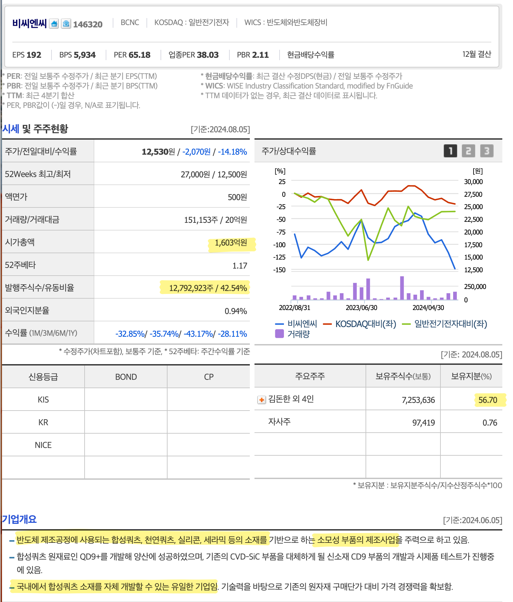The image size is (513, 602).
Task: Switch price chart to tab 1
Action: pos(450,151)
